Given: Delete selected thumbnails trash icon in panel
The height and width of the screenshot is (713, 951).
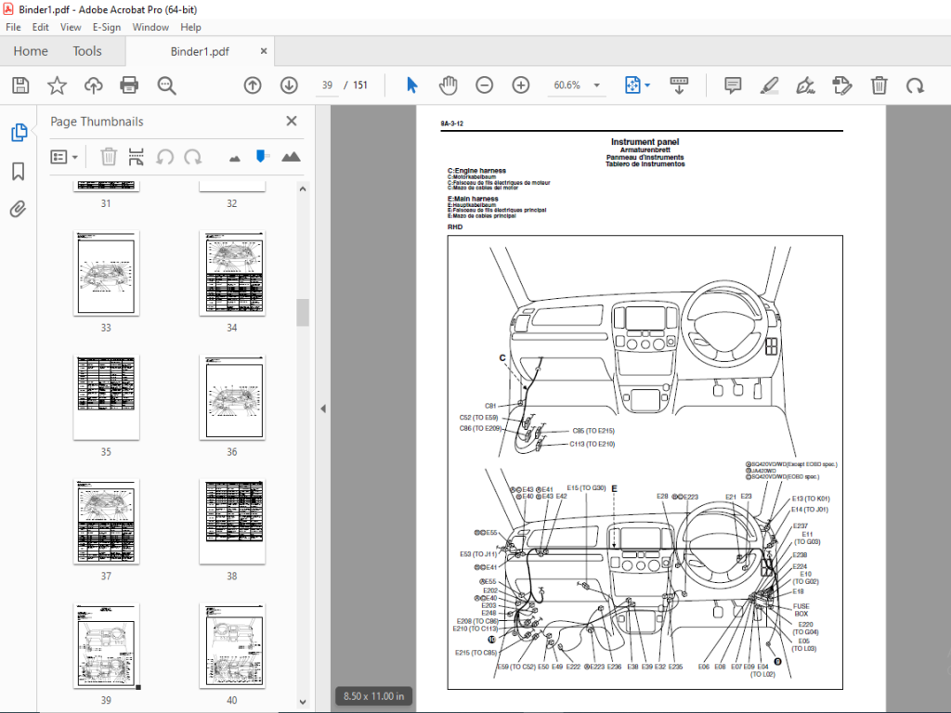Looking at the screenshot, I should pos(108,157).
